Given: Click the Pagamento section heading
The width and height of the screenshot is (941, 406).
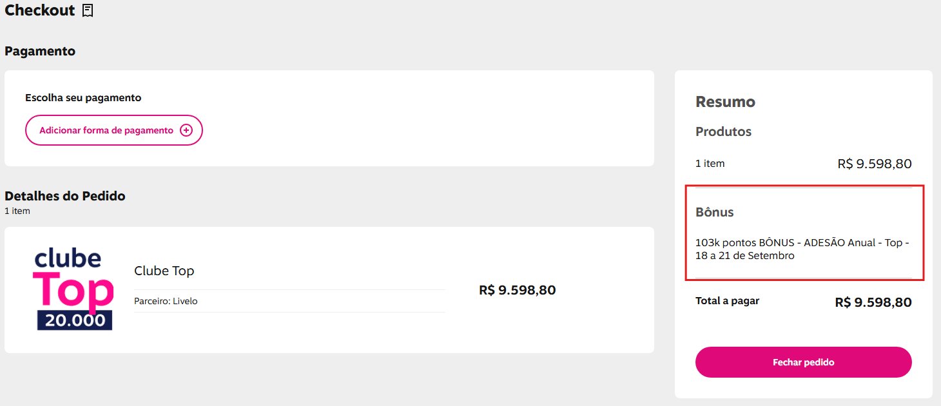Looking at the screenshot, I should coord(40,51).
